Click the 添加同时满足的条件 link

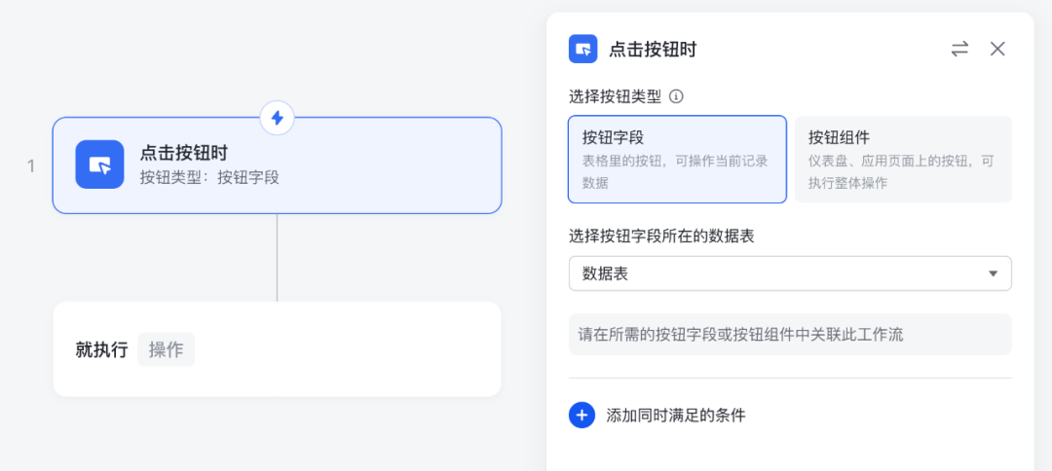pos(675,416)
